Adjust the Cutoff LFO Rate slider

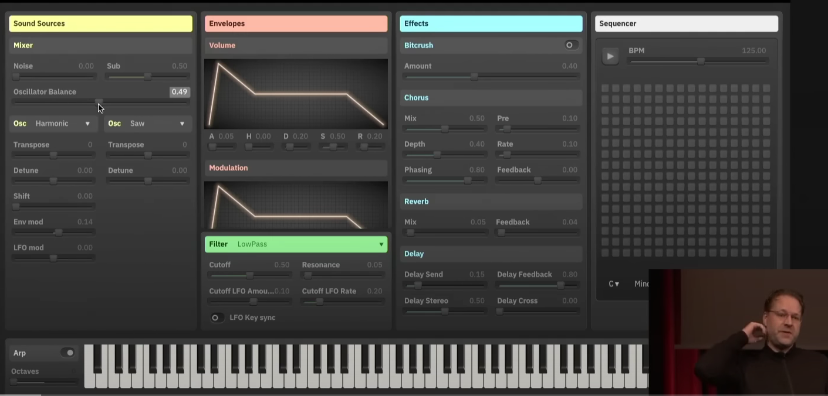343,302
